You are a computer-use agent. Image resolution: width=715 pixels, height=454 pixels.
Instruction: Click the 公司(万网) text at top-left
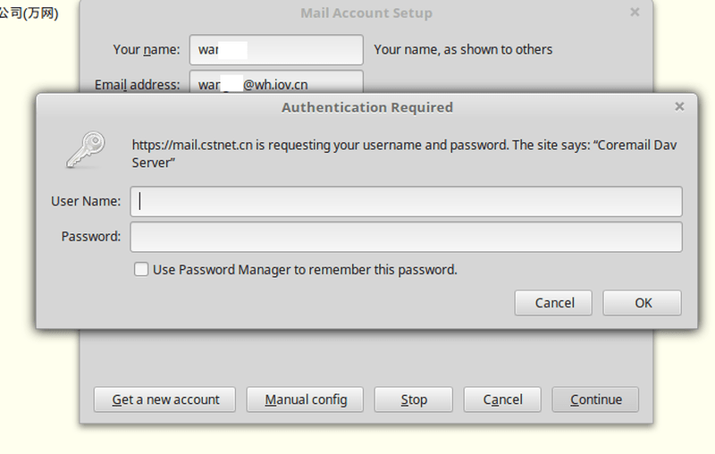[x=29, y=13]
